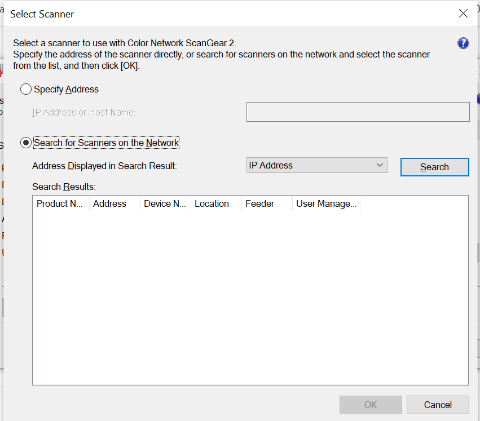Screen dimensions: 480x421
Task: Choose Search for Scanners on the Network
Action: (x=26, y=143)
